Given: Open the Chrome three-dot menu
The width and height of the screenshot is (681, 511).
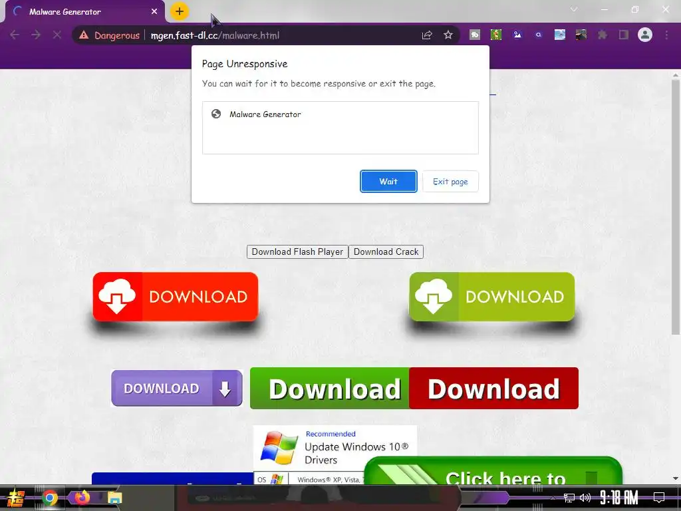Looking at the screenshot, I should [666, 35].
